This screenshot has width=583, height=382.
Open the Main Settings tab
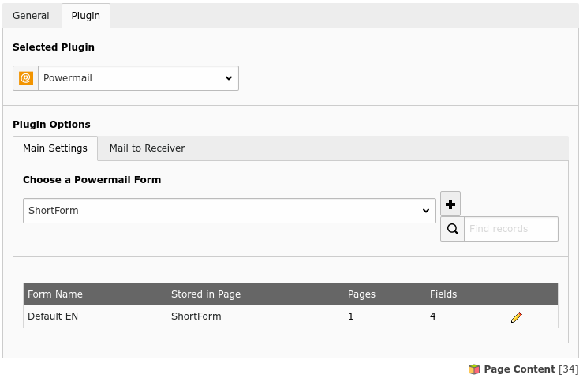[55, 148]
